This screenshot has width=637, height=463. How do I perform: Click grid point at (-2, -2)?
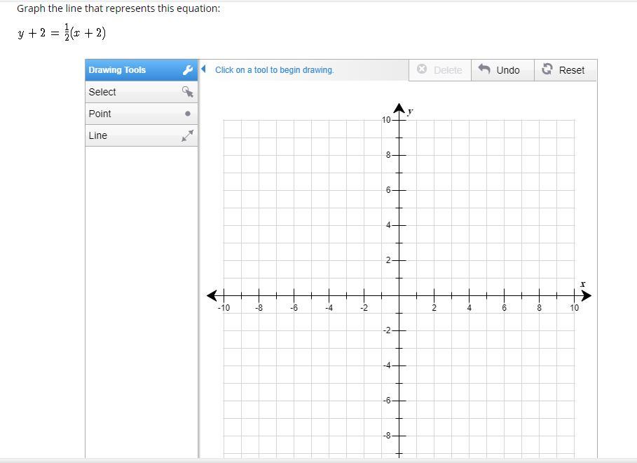tap(364, 331)
